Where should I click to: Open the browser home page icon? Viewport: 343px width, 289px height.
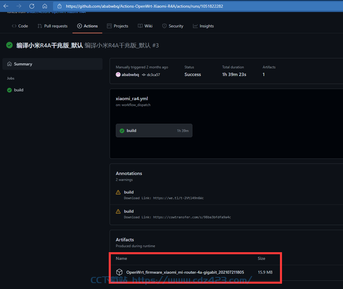(x=45, y=6)
